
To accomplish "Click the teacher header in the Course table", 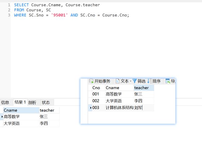I will [x=144, y=88].
